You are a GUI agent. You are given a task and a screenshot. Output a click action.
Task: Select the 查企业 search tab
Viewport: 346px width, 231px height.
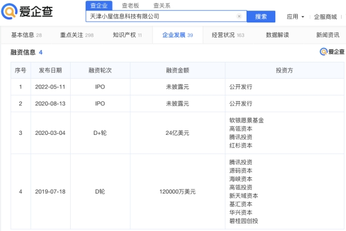[99, 6]
